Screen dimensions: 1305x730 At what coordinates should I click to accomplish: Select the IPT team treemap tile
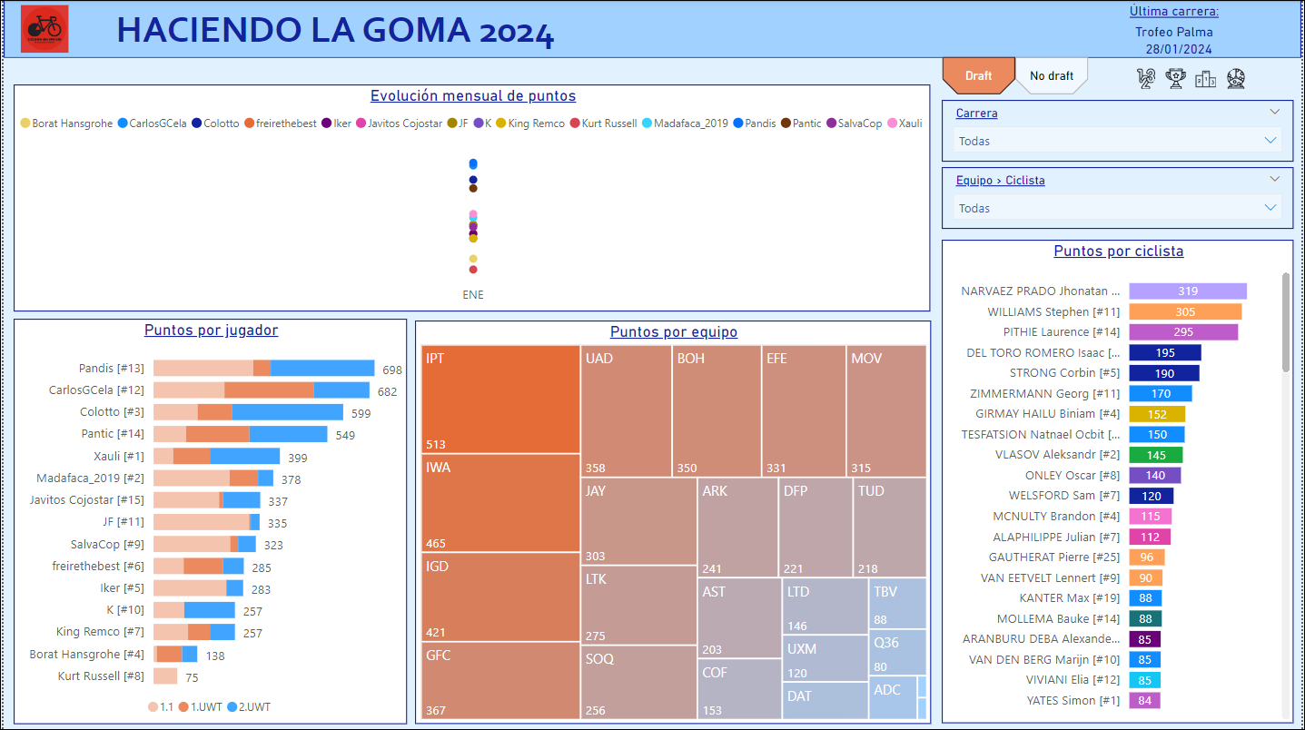coord(500,399)
